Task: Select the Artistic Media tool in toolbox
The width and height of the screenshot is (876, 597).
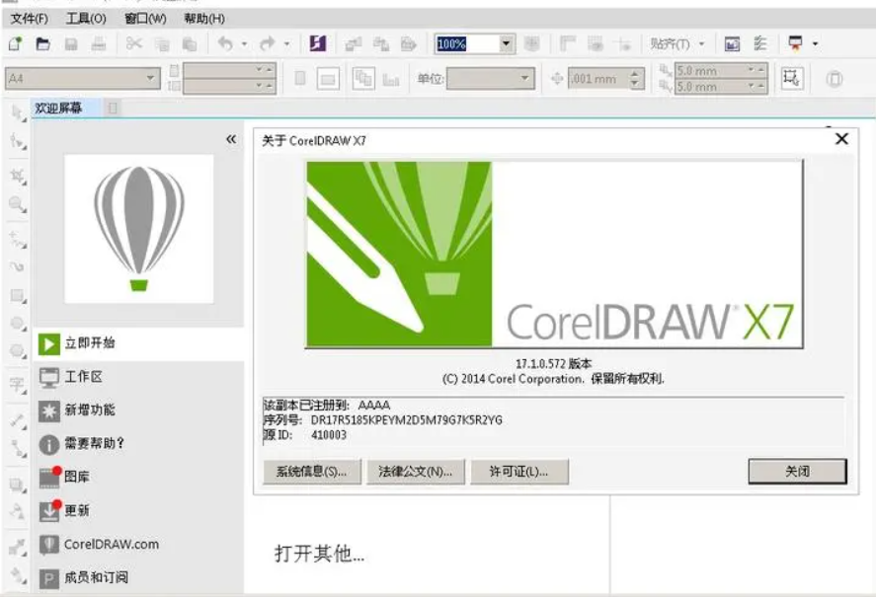Action: 18,267
